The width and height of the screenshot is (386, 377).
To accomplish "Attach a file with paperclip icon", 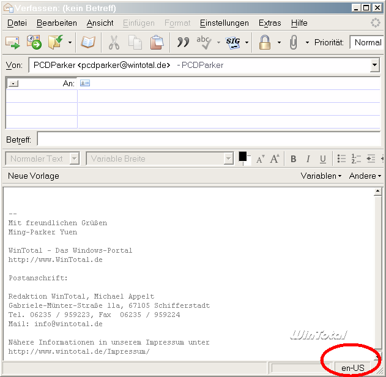I will (294, 42).
